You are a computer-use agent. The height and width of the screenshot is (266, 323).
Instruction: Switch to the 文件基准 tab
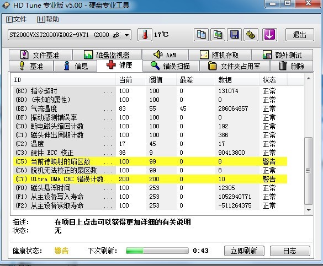pyautogui.click(x=40, y=55)
